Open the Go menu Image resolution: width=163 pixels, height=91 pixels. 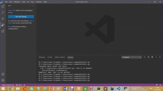point(28,2)
